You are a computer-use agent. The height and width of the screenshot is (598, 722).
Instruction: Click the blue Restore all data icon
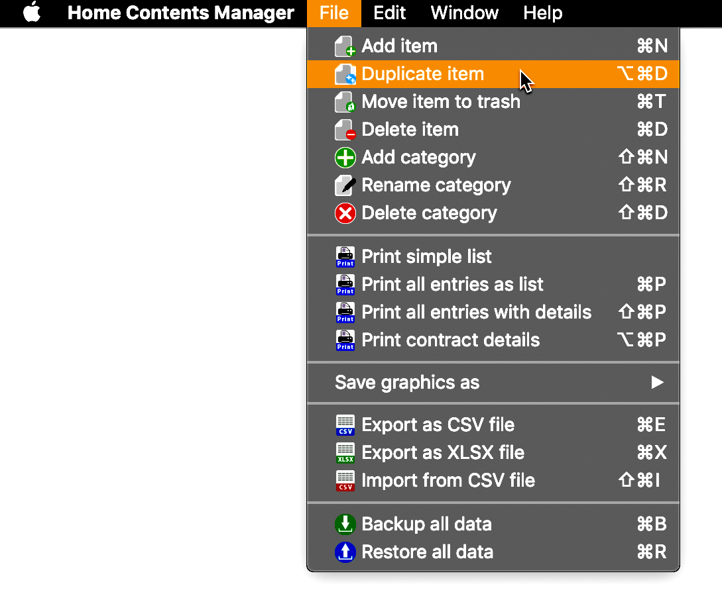pyautogui.click(x=345, y=552)
